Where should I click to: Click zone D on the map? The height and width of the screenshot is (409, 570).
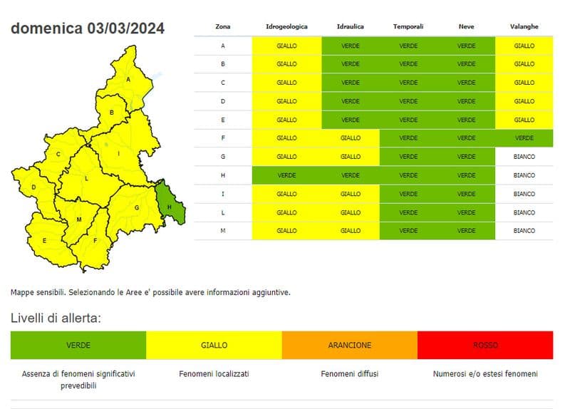pos(33,188)
